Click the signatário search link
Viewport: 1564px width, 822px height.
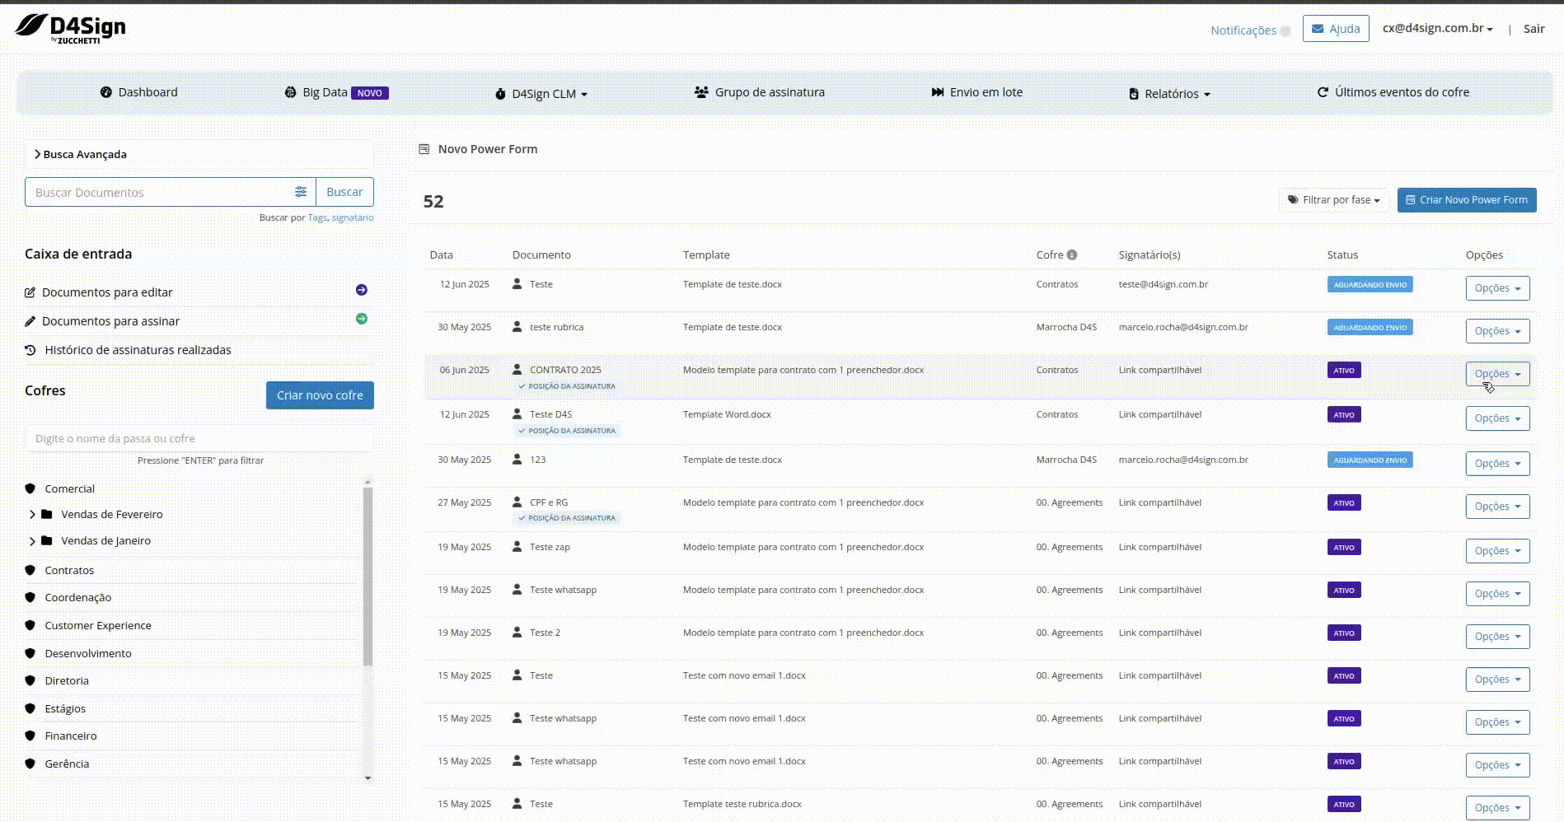click(x=353, y=217)
